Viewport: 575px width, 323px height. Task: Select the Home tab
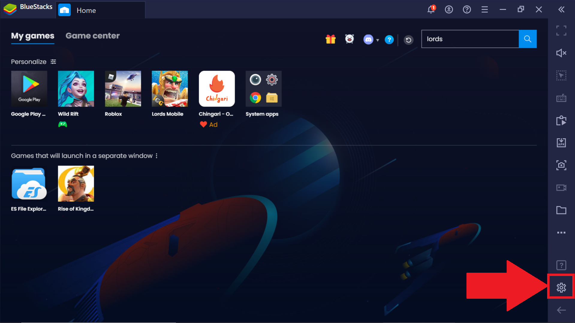(100, 10)
